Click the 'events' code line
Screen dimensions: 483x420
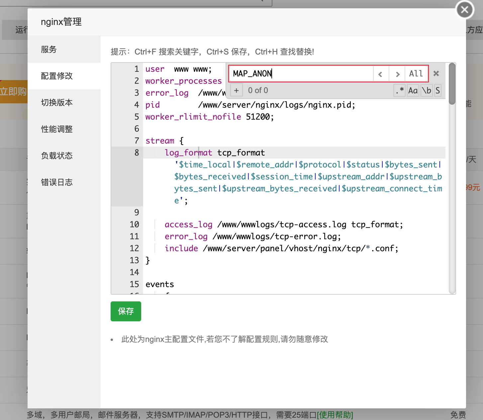pyautogui.click(x=160, y=284)
